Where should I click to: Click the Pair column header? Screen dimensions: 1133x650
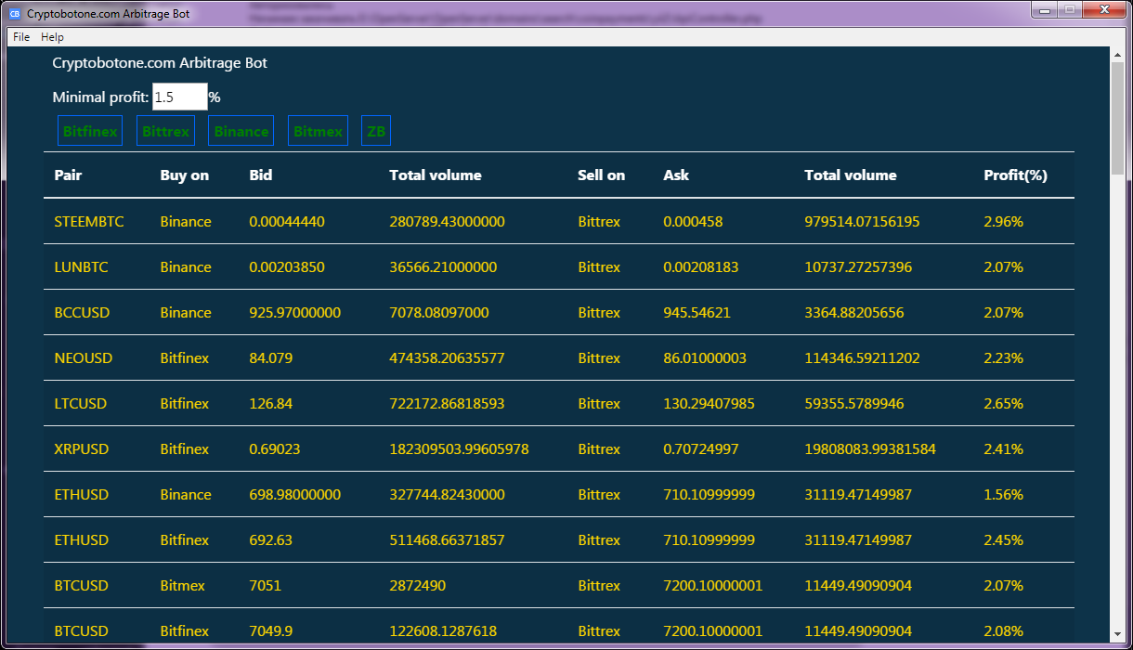tap(69, 175)
